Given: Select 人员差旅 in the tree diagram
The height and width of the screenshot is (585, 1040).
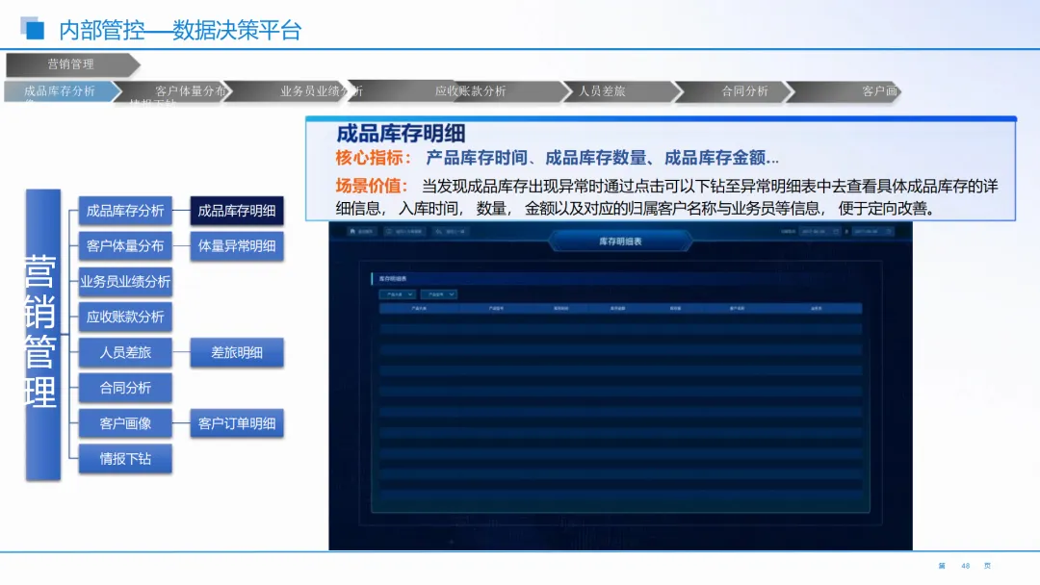Looking at the screenshot, I should click(x=125, y=352).
